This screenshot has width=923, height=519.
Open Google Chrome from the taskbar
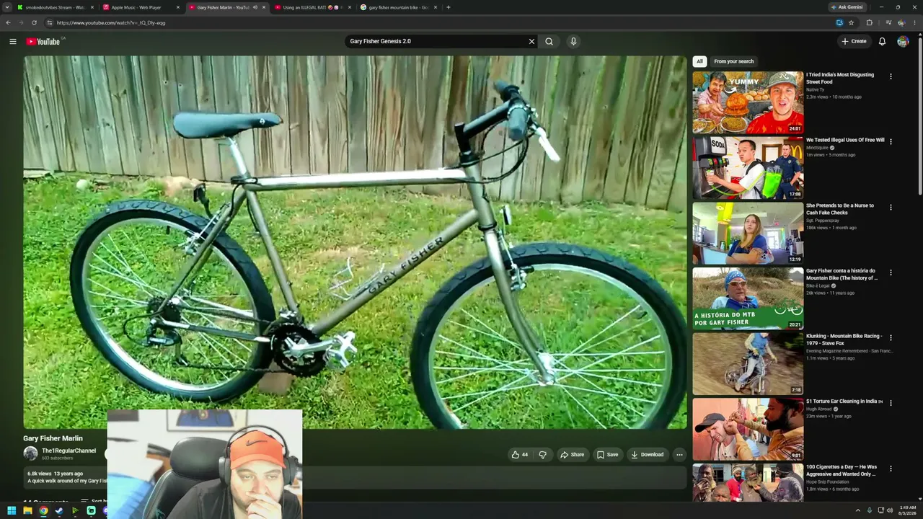[43, 510]
